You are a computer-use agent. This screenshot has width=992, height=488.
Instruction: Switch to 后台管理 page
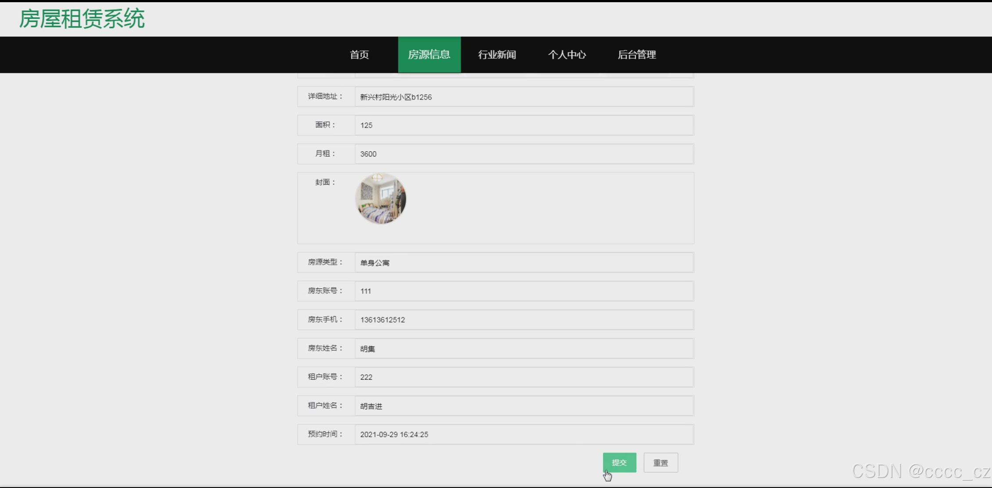(636, 55)
